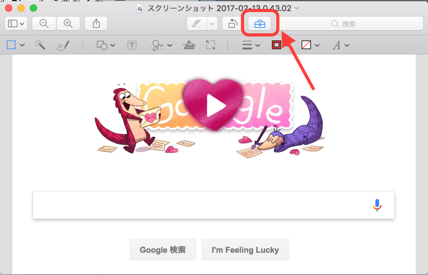428x275 pixels.
Task: Click the I'm Feeling Lucky button
Action: pyautogui.click(x=245, y=250)
